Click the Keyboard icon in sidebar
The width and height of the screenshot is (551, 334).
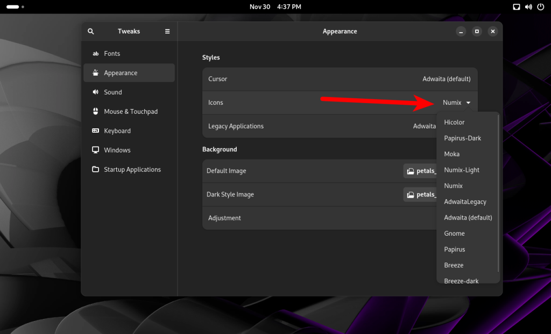coord(96,131)
